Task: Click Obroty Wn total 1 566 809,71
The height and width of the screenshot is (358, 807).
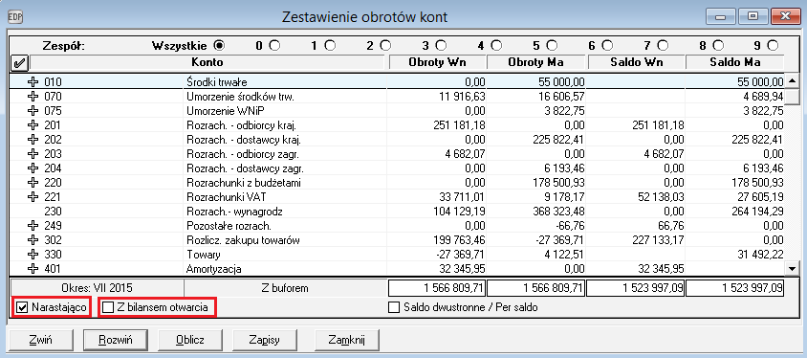Action: tap(437, 288)
